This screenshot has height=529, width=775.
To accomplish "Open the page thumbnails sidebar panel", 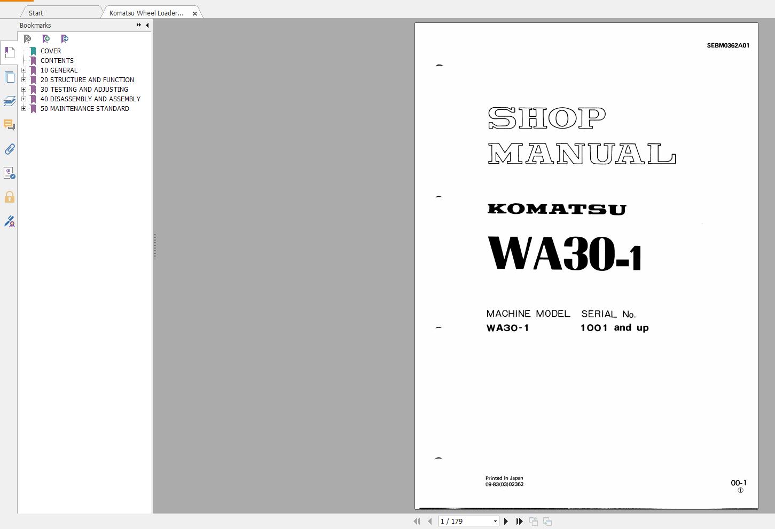I will [x=9, y=77].
